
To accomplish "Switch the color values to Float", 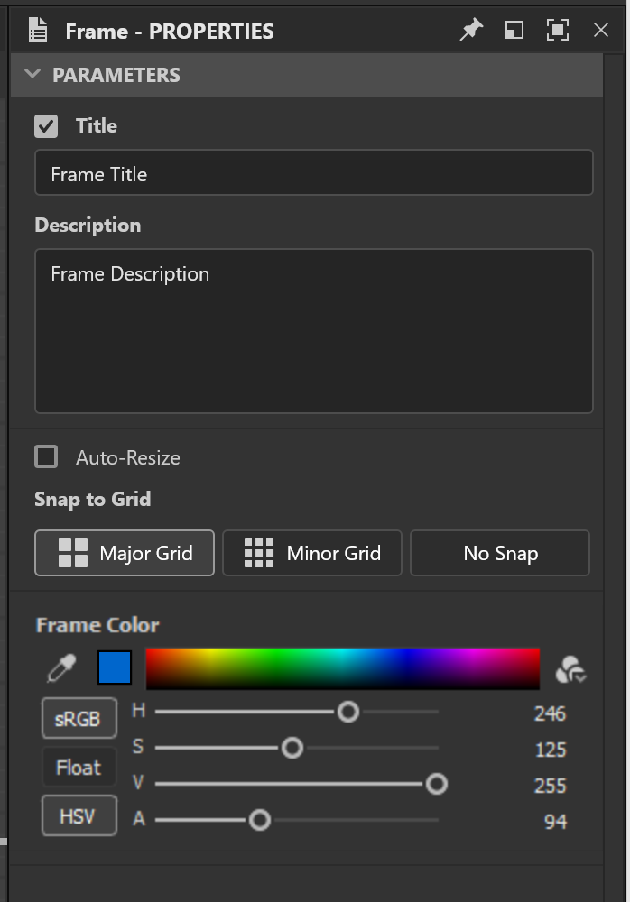I will point(79,767).
